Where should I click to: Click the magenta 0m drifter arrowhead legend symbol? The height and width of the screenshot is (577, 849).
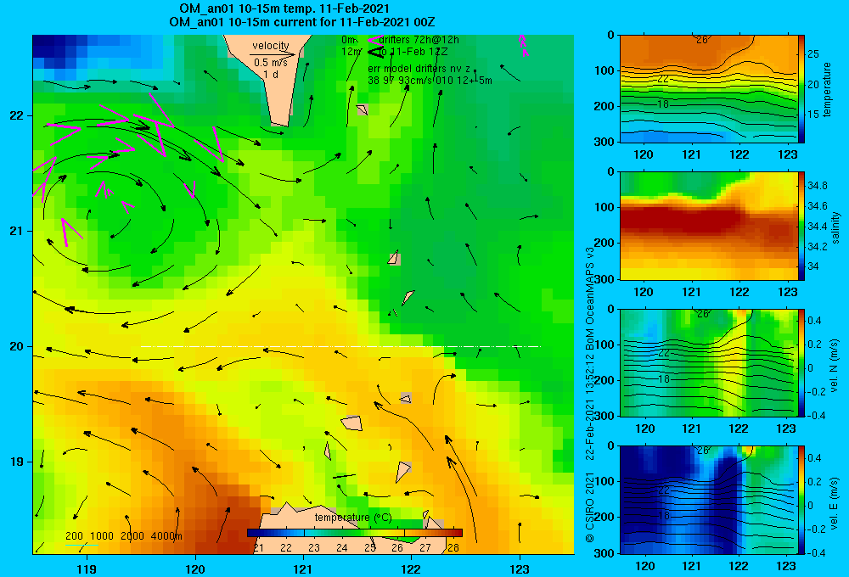pos(374,40)
